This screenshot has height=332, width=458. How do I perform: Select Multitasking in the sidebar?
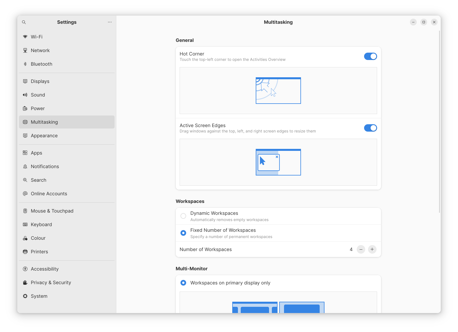pyautogui.click(x=67, y=122)
